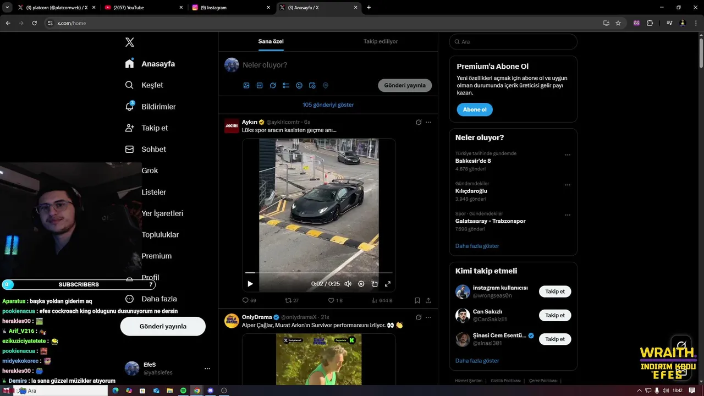
Task: Open video settings gear
Action: [x=361, y=284]
